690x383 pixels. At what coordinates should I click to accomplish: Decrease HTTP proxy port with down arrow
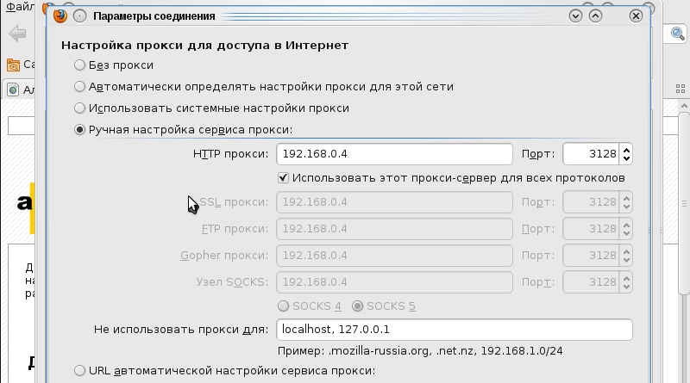pos(626,158)
